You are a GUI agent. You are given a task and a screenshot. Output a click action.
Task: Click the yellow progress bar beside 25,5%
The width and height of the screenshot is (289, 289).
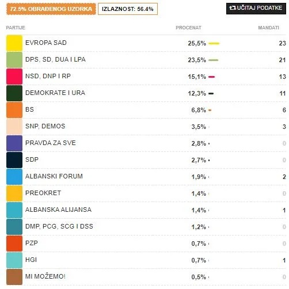pos(214,43)
